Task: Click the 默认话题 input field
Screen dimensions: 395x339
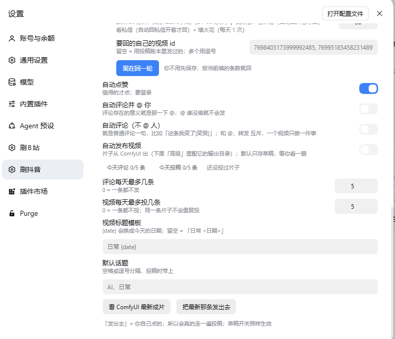Action: click(x=240, y=287)
